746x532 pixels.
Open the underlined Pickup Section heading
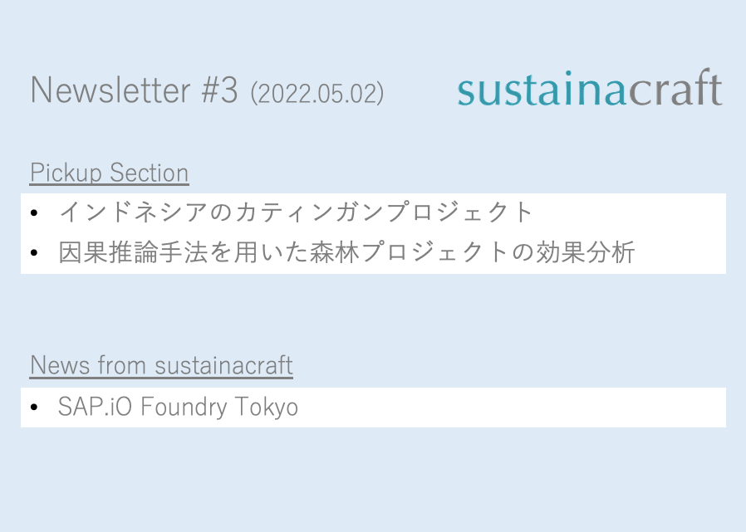[x=109, y=173]
